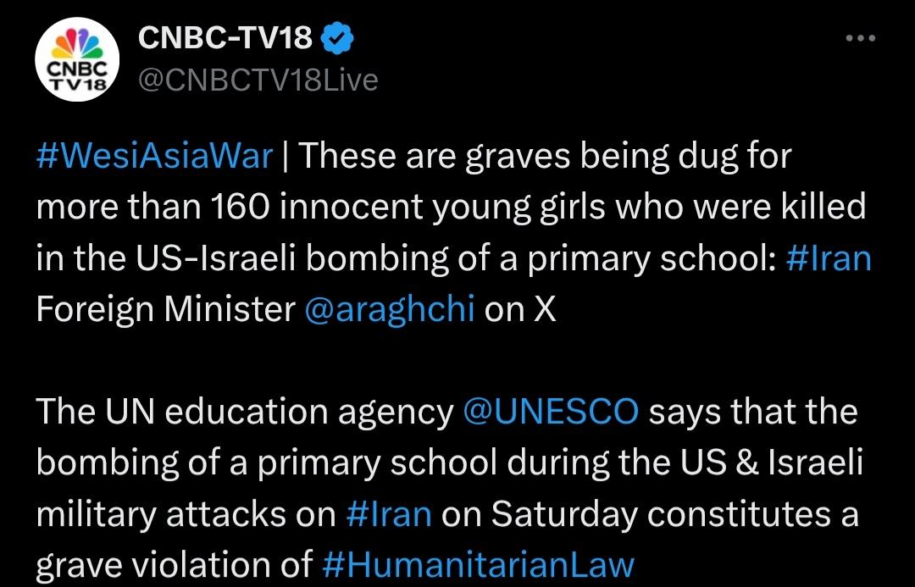Open the CNBC-TV18 profile avatar
The image size is (915, 587).
pos(77,59)
